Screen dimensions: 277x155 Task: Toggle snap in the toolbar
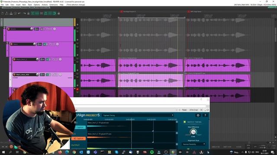pyautogui.click(x=54, y=13)
